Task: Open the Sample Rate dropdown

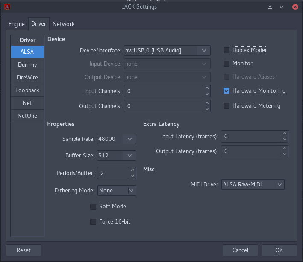Action: pos(129,139)
